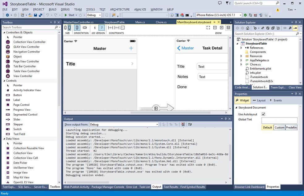304x196 pixels.
Task: Open the feedback speech bubble icon
Action: 220,3
